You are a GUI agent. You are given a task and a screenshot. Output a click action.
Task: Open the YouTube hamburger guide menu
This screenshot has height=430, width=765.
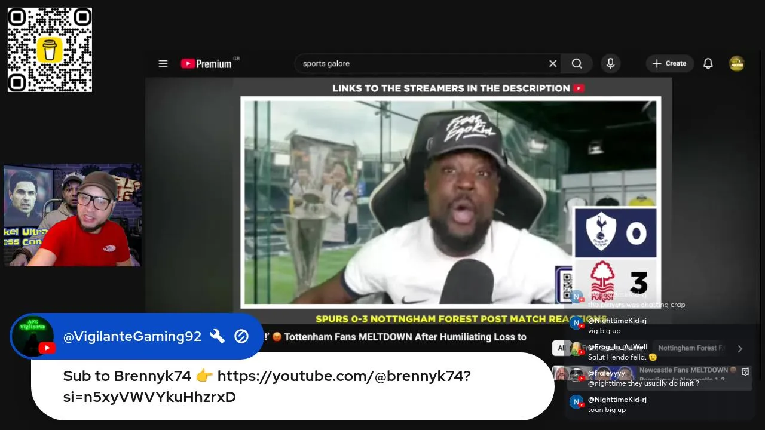click(163, 63)
